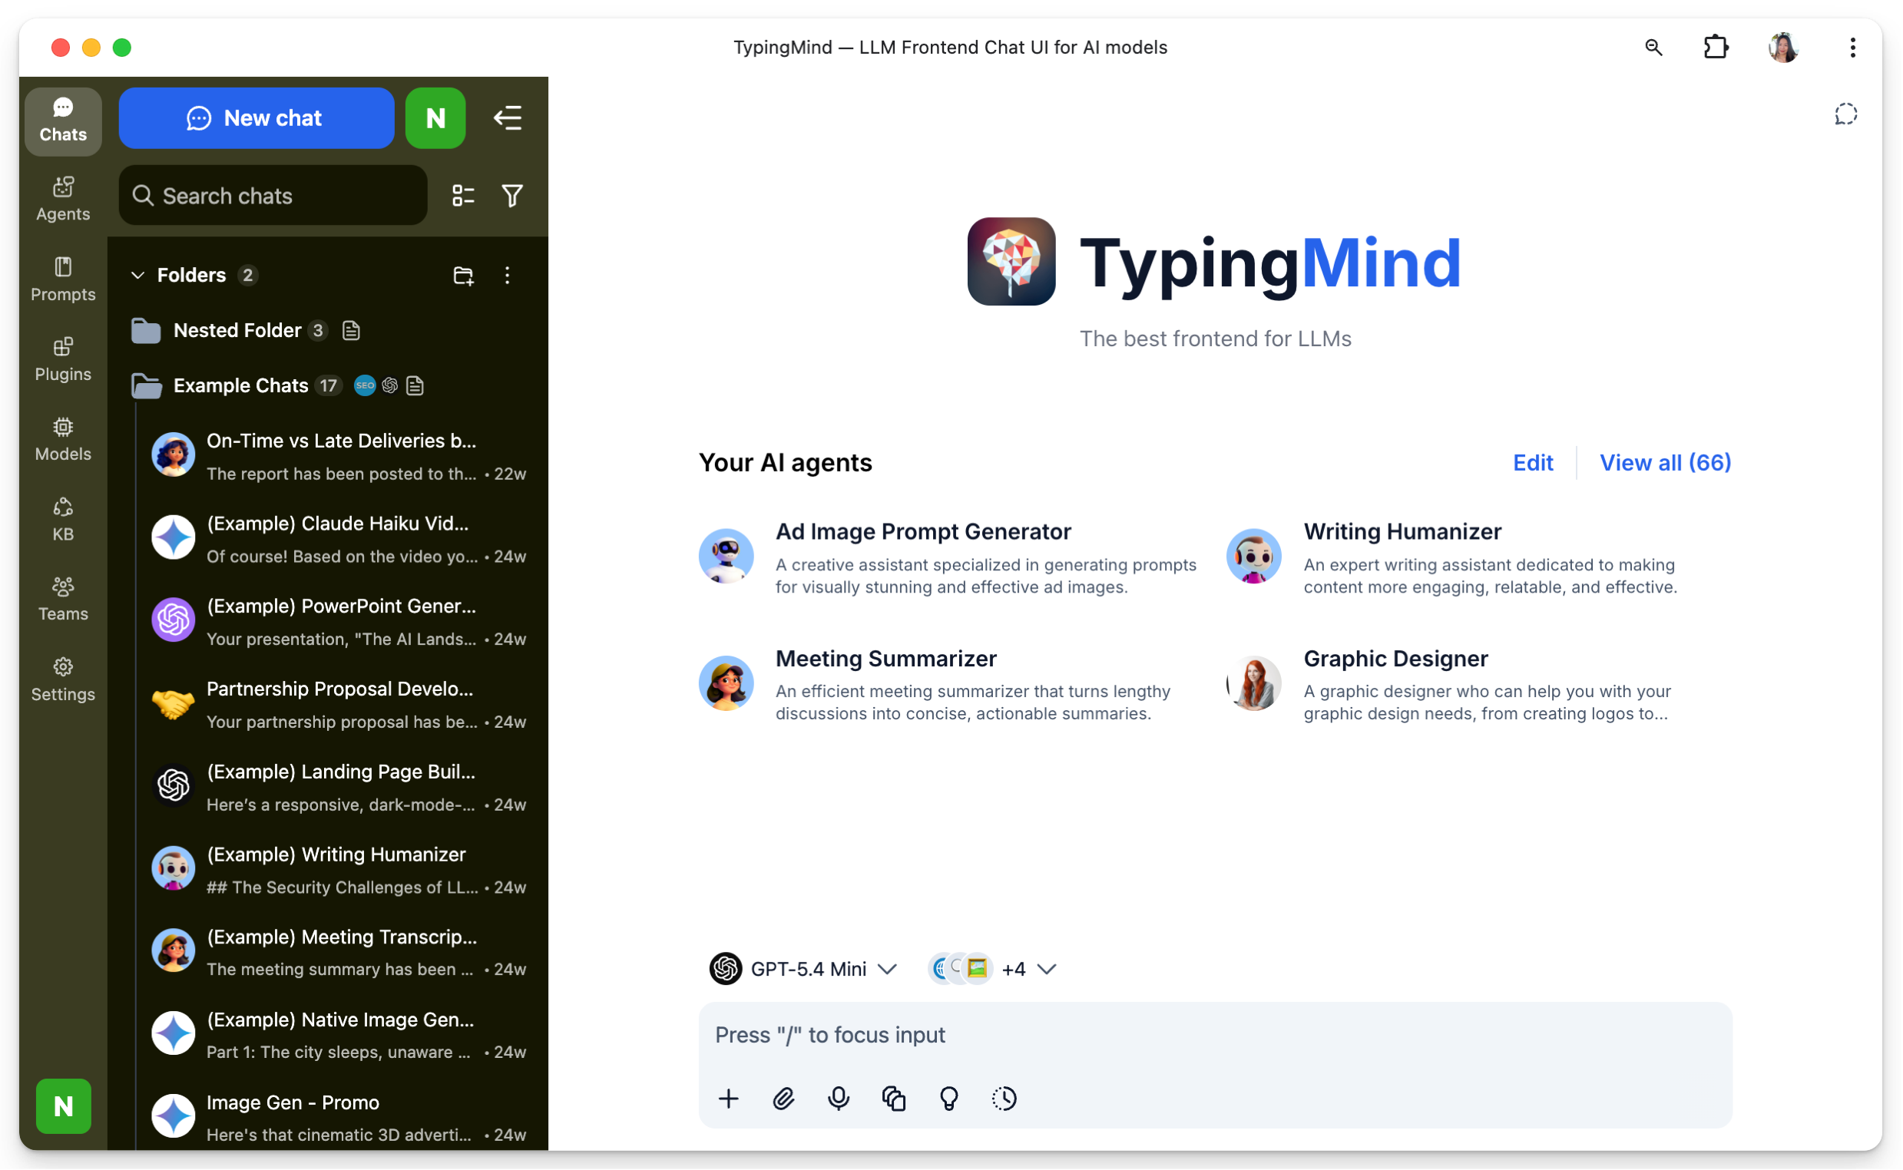Collapse the Folders section chevron
The width and height of the screenshot is (1903, 1170).
(138, 276)
